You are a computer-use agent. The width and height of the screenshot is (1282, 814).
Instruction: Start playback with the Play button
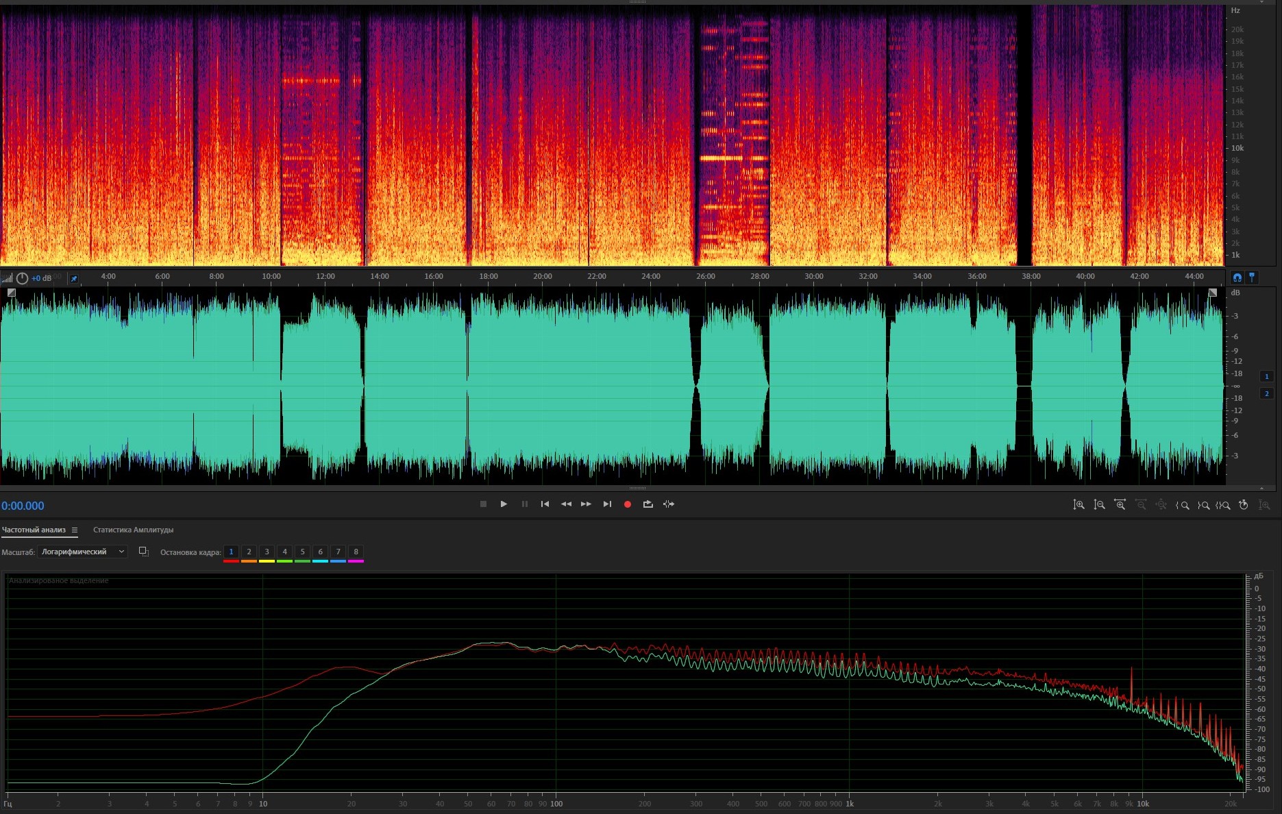click(x=504, y=504)
